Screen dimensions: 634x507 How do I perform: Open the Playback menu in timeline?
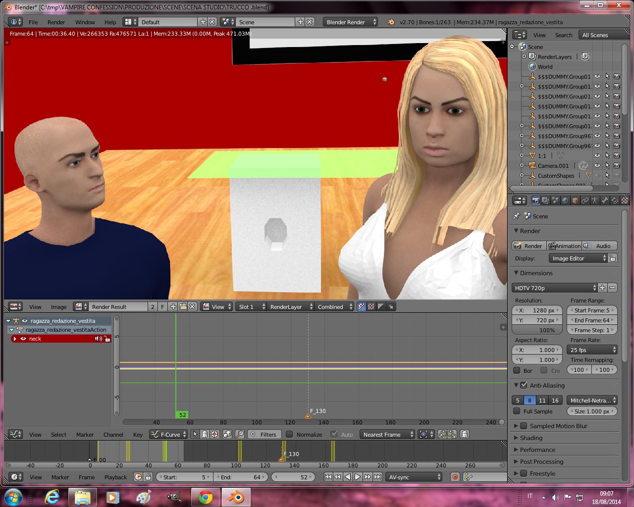115,477
